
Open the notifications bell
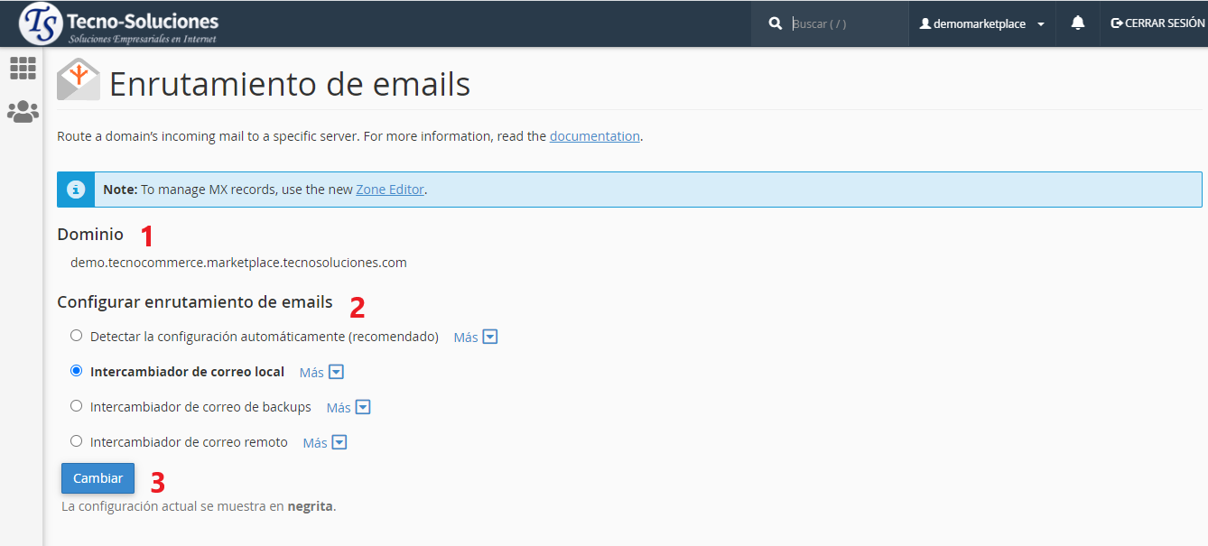coord(1077,23)
